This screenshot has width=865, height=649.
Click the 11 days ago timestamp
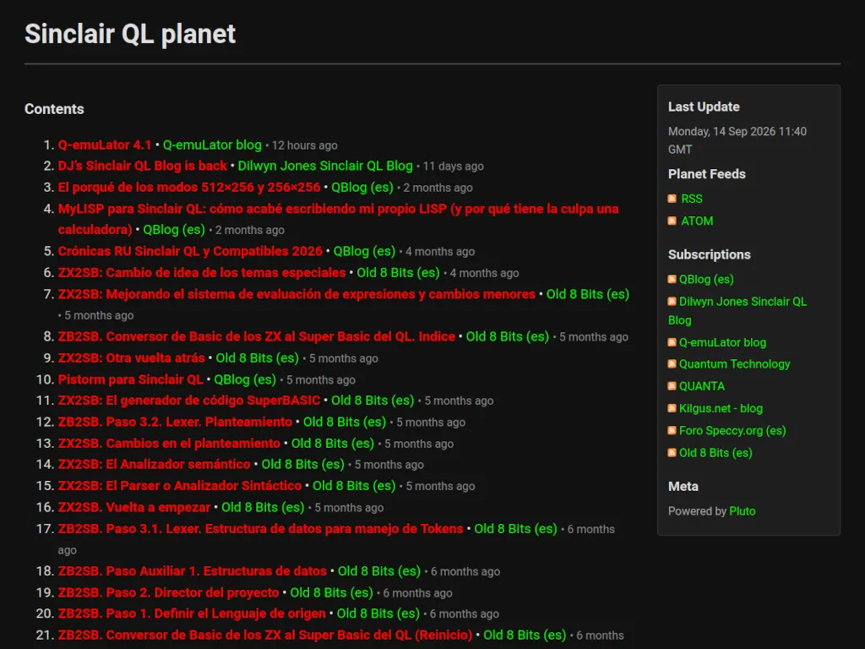(454, 166)
